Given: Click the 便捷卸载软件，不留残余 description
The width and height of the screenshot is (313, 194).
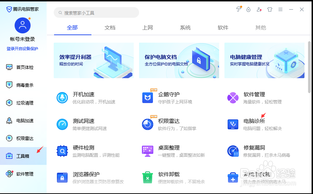Looking at the screenshot, I should pyautogui.click(x=181, y=182).
